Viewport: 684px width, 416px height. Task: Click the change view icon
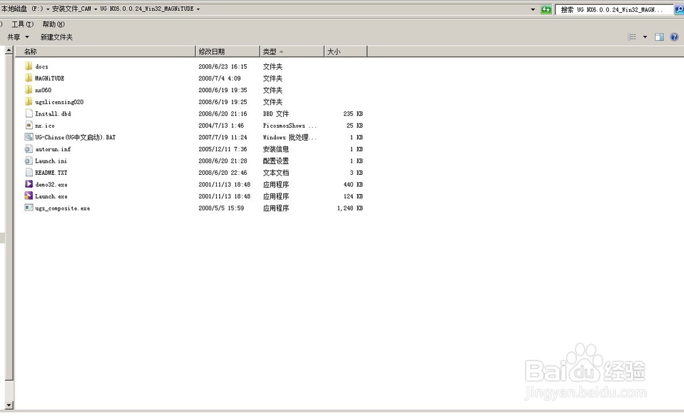631,37
